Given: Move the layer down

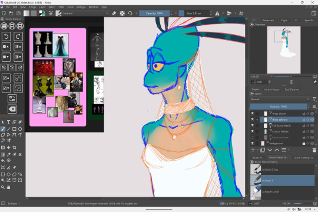Looking at the screenshot, I should (270, 150).
